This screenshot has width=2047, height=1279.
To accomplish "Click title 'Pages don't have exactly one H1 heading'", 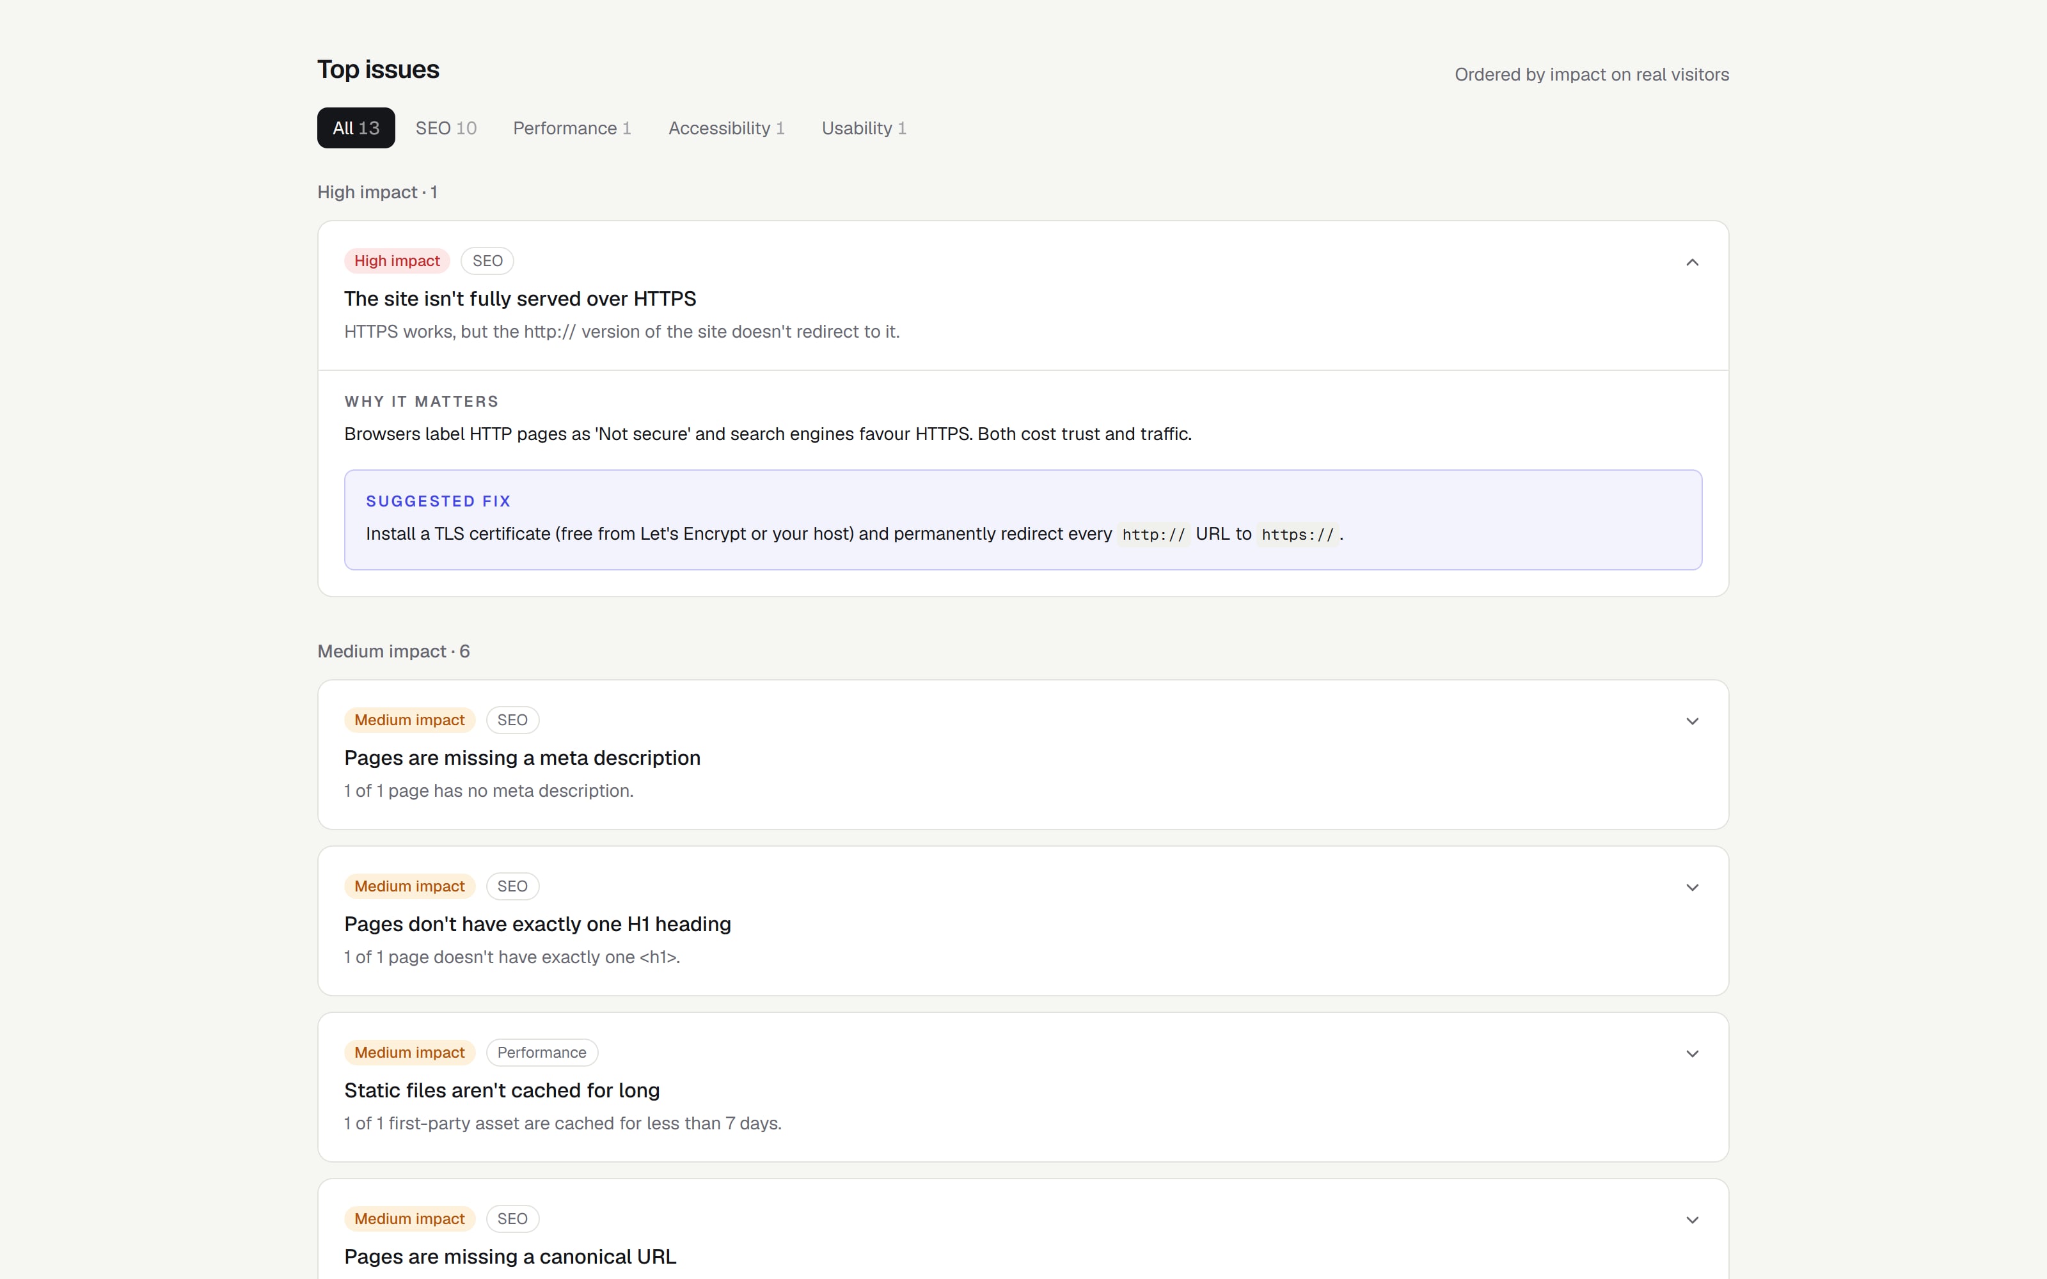I will pyautogui.click(x=538, y=923).
